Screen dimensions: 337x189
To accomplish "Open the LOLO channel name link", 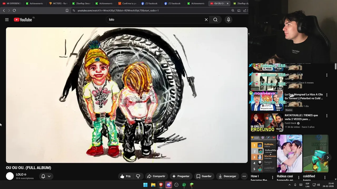I will click(19, 174).
